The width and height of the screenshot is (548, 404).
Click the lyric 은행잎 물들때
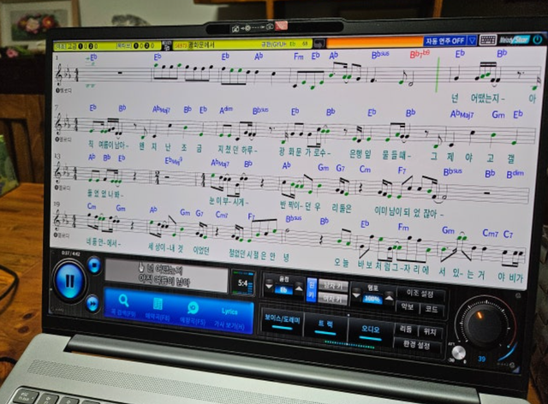pyautogui.click(x=379, y=154)
